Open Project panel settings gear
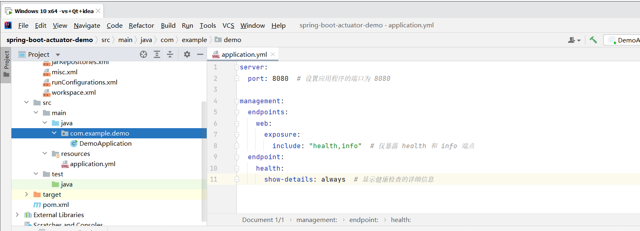 pos(187,54)
